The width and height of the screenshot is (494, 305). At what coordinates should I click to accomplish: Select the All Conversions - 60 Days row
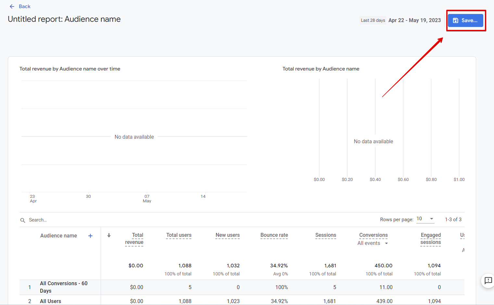point(63,287)
